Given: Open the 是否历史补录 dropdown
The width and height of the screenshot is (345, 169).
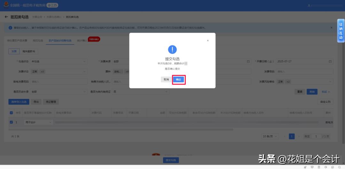Looking at the screenshot, I should pos(59,92).
